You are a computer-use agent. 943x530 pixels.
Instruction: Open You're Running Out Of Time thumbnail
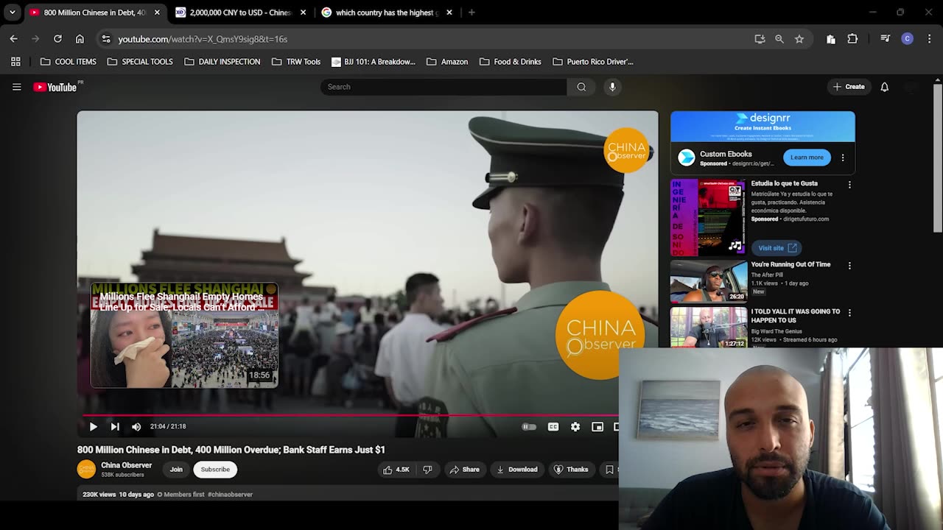tap(709, 281)
